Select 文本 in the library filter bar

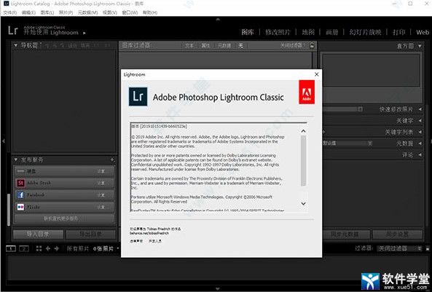pyautogui.click(x=189, y=45)
